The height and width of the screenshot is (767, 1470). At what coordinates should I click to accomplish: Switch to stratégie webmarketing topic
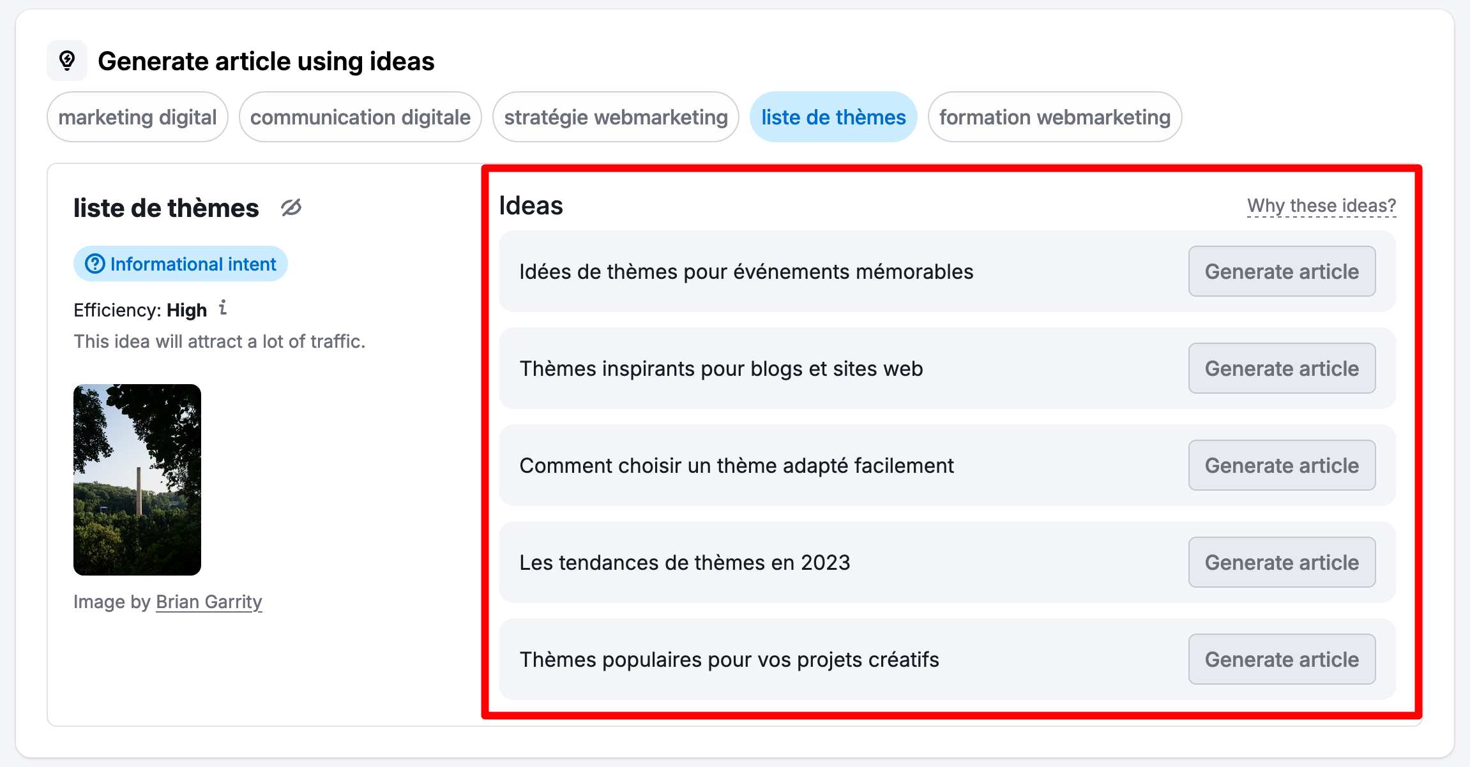click(x=616, y=117)
